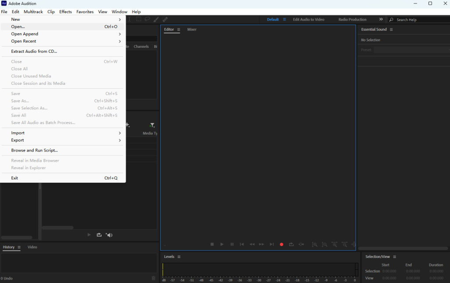Switch to Radio Production workspace
The image size is (450, 283).
352,19
